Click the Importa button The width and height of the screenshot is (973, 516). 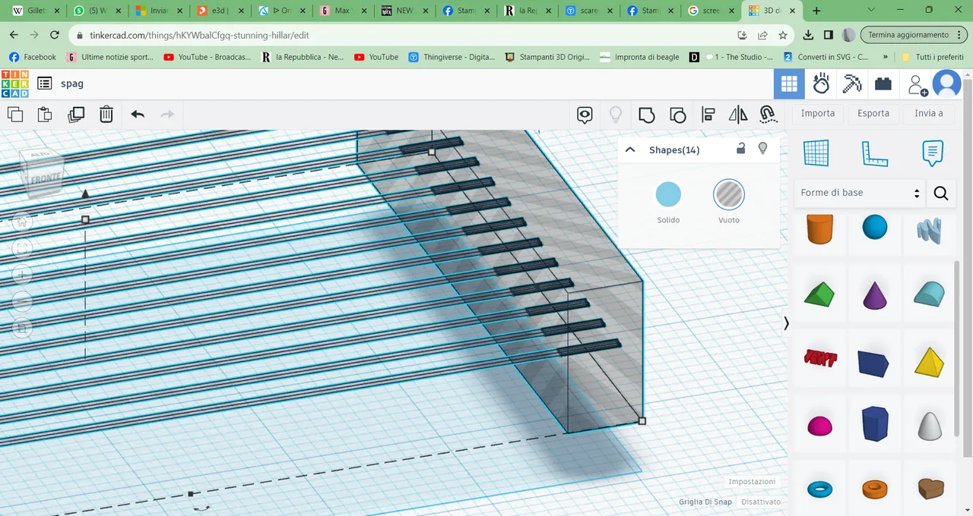point(817,113)
